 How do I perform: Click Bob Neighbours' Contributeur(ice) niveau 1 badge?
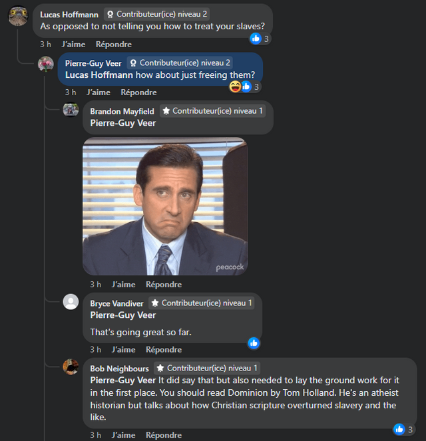(207, 368)
